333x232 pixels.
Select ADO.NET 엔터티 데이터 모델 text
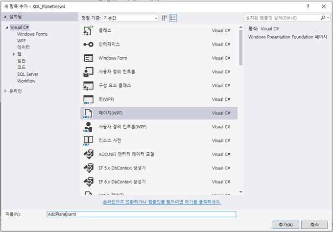tap(126, 154)
